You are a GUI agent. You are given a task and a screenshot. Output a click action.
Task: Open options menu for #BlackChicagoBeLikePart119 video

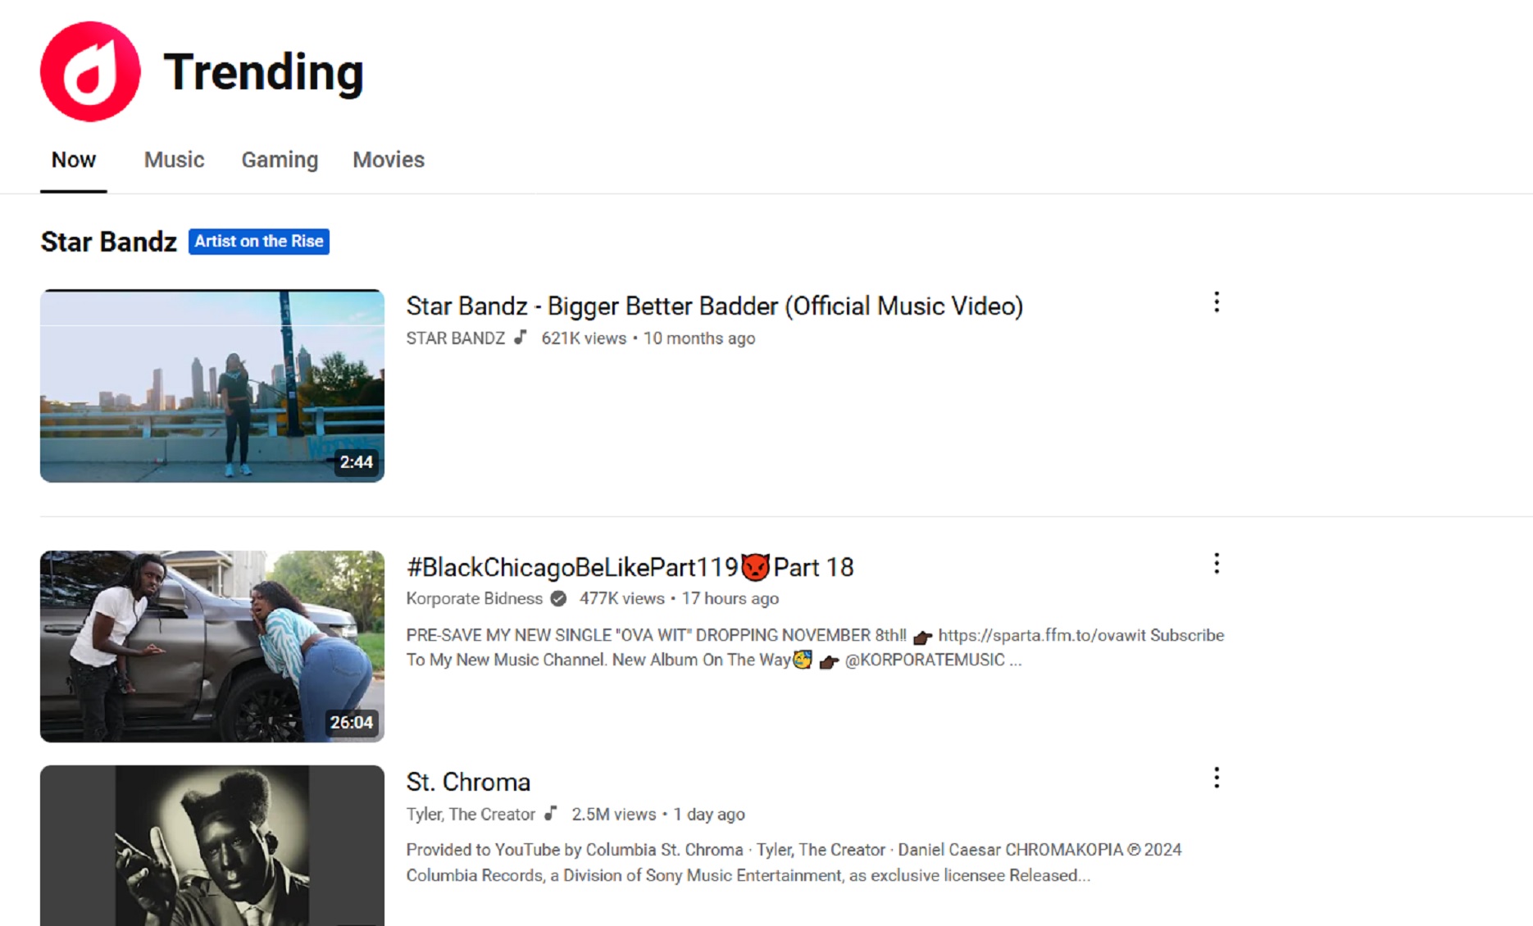pyautogui.click(x=1217, y=563)
